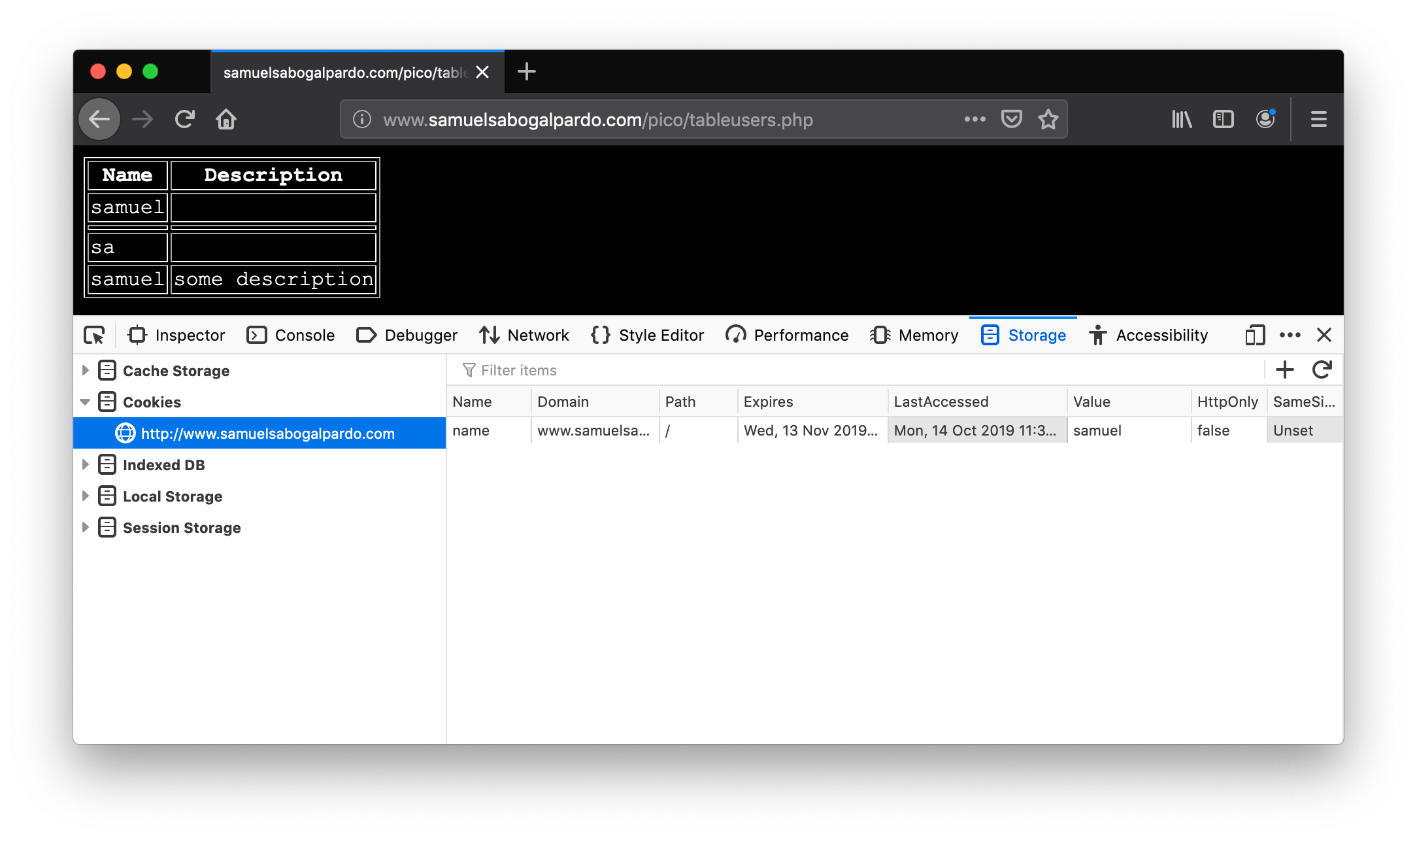1417x841 pixels.
Task: Open the Firefox hamburger menu
Action: (x=1318, y=119)
